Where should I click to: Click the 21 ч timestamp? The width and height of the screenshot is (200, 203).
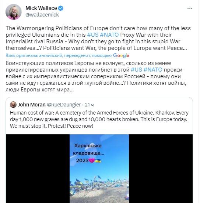click(x=89, y=105)
